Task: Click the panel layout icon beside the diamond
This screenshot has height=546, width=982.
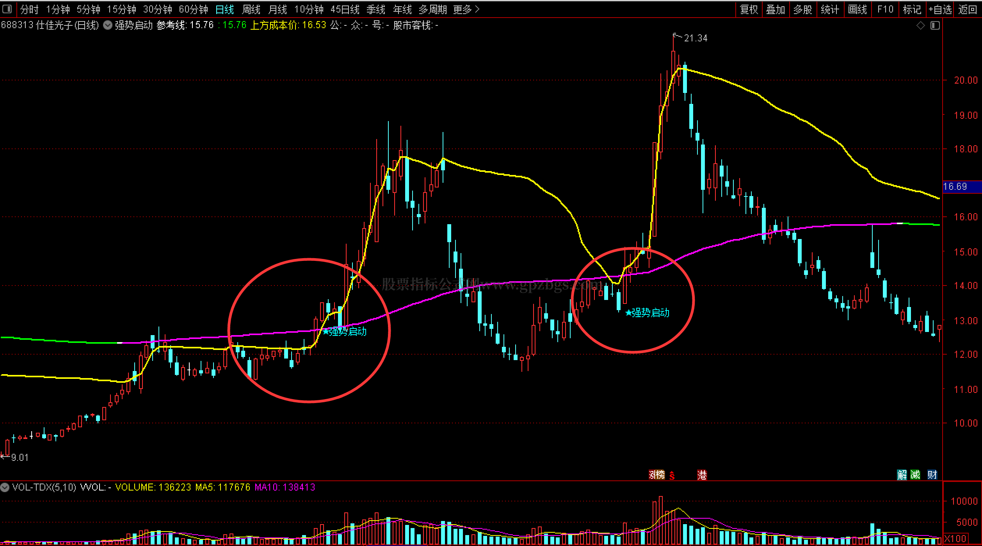Action: [935, 26]
